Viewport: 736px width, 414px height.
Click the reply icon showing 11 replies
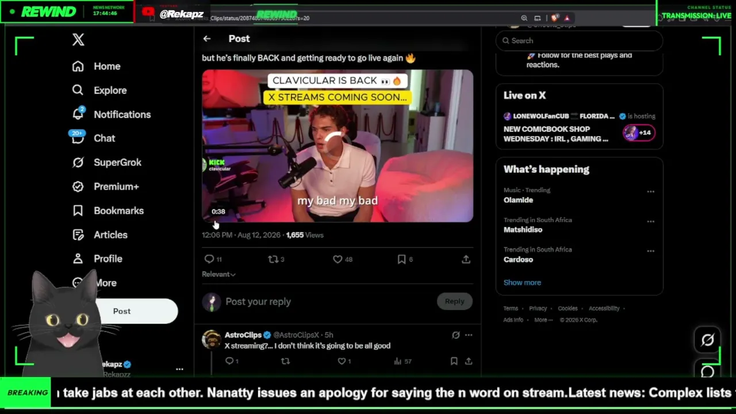tap(213, 259)
